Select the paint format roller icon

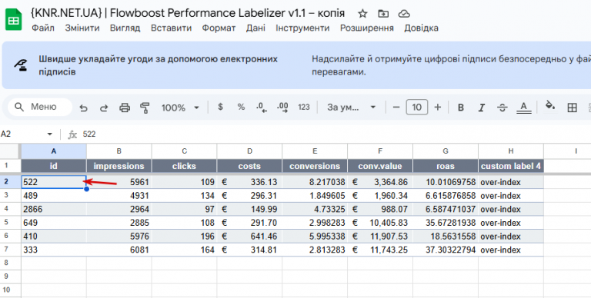click(x=145, y=108)
